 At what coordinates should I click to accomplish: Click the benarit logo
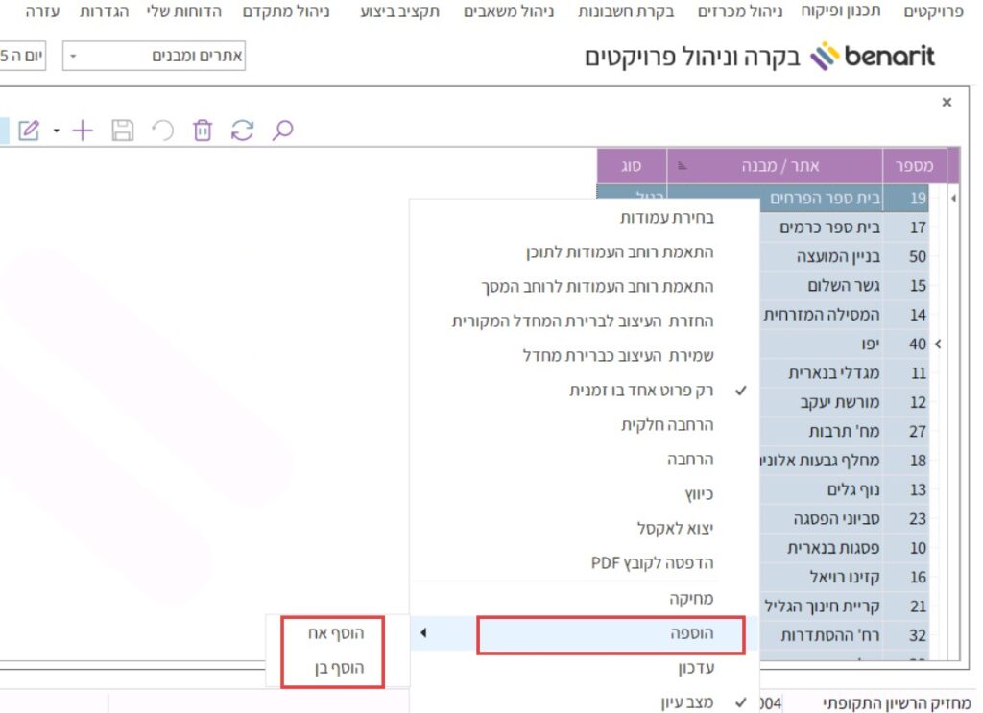pyautogui.click(x=873, y=58)
